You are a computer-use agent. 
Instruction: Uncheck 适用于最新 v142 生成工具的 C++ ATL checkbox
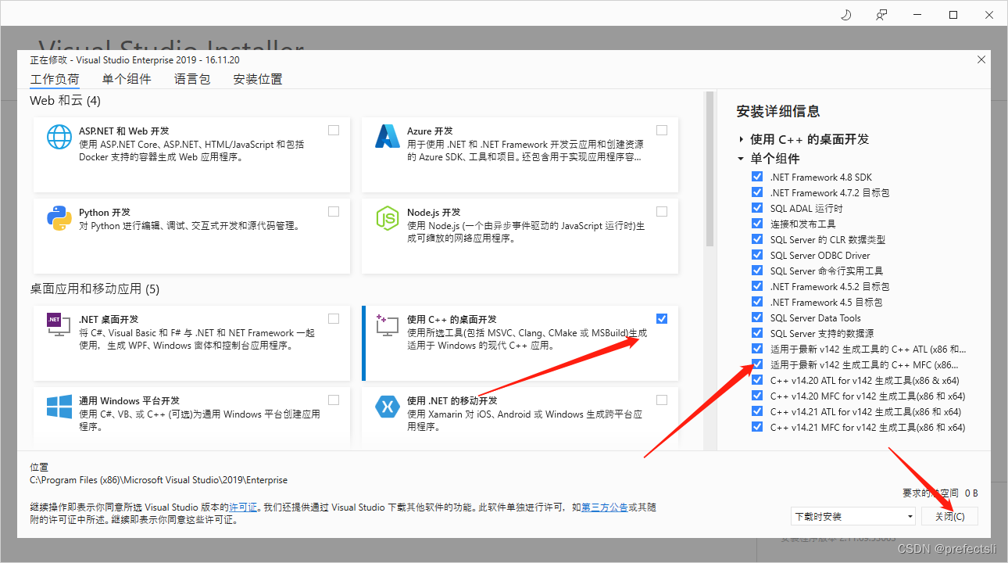756,349
